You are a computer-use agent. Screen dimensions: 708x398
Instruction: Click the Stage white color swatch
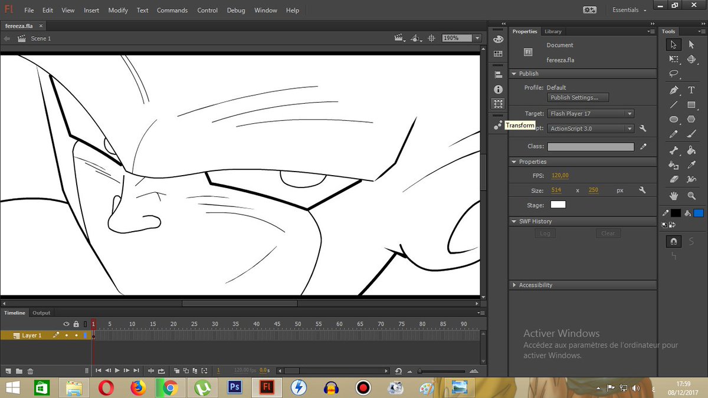click(558, 205)
